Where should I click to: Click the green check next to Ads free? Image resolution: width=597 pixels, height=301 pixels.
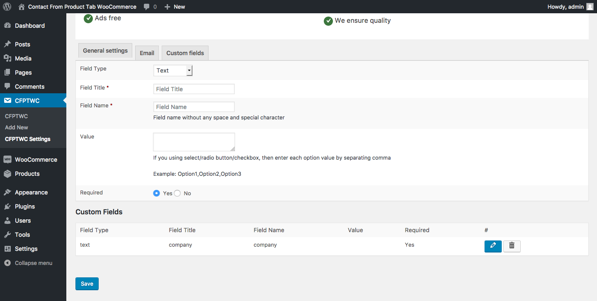pos(88,19)
